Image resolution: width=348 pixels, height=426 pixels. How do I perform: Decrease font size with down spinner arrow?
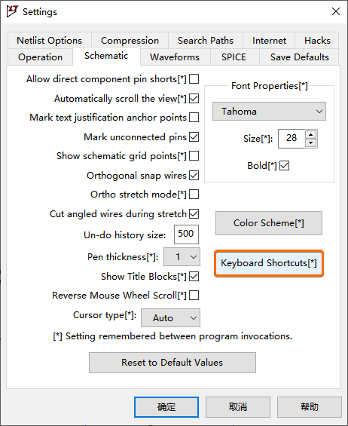coord(310,143)
